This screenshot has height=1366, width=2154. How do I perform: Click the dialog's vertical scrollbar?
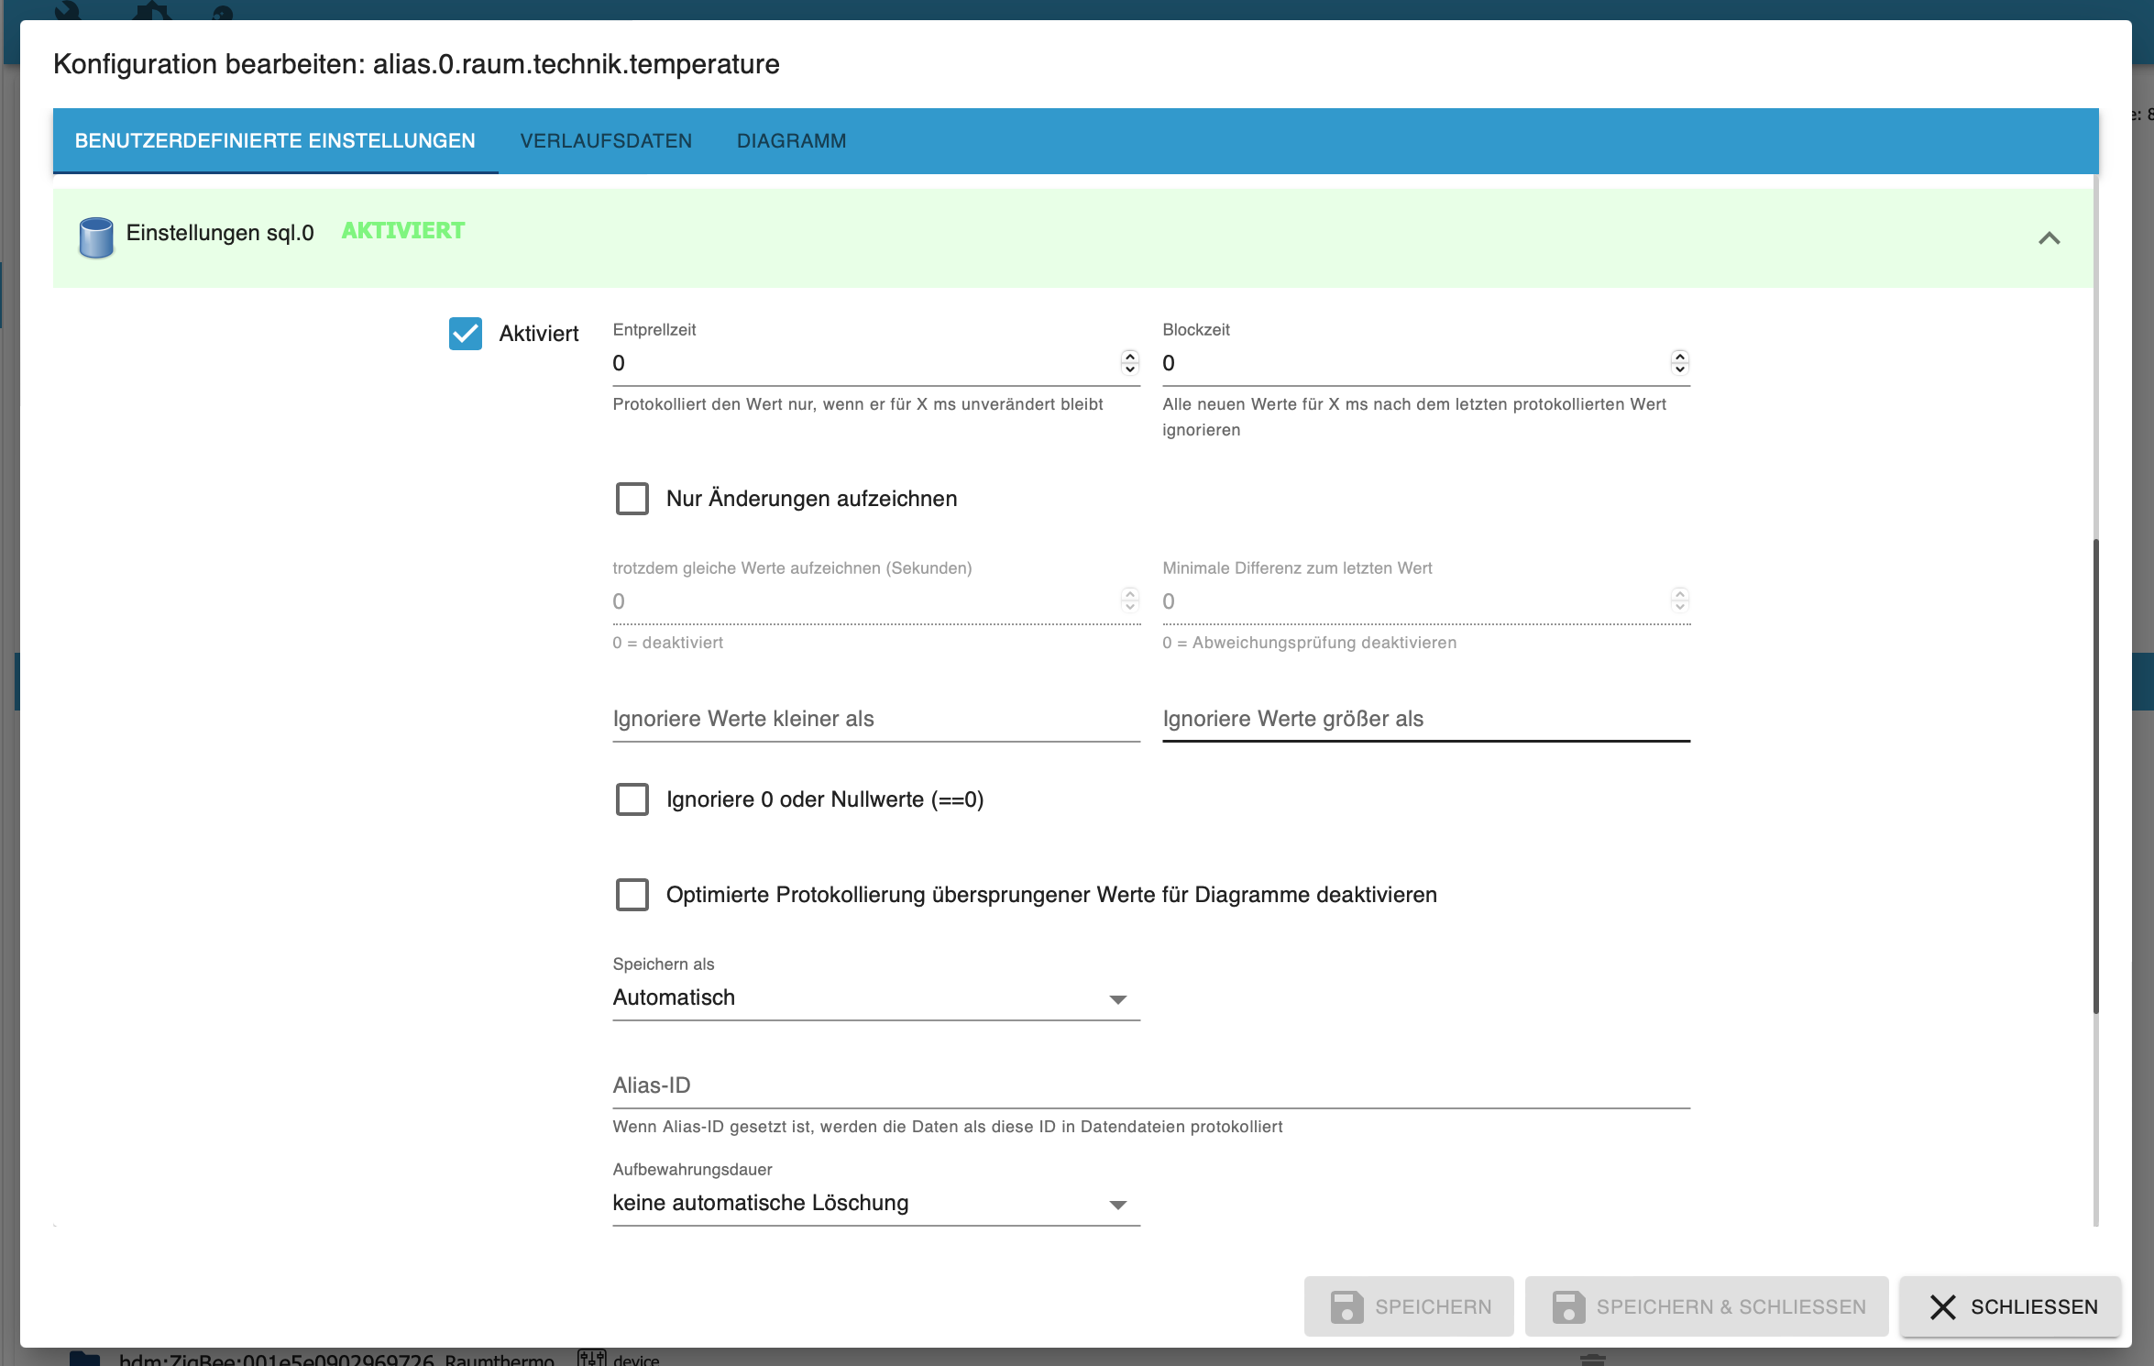[2095, 776]
